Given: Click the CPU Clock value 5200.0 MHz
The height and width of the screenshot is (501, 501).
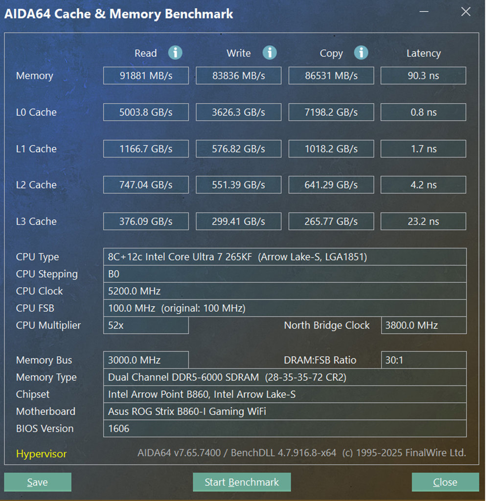Looking at the screenshot, I should tap(285, 291).
